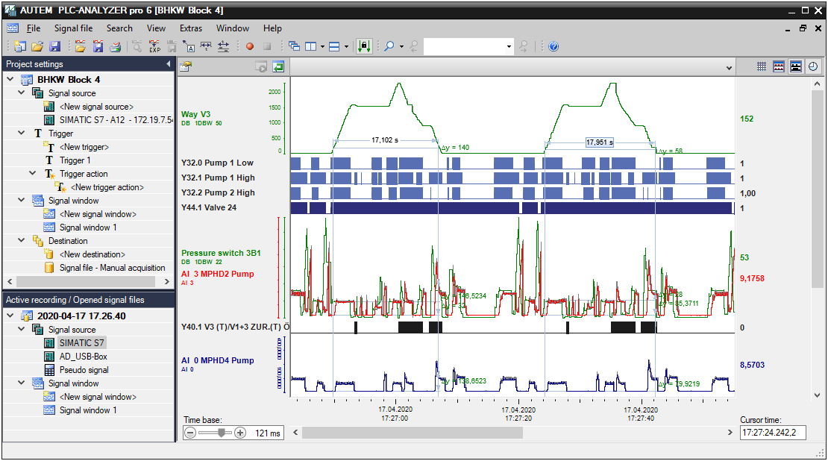Click the Cursor time input field
This screenshot has height=461, width=828.
point(772,433)
